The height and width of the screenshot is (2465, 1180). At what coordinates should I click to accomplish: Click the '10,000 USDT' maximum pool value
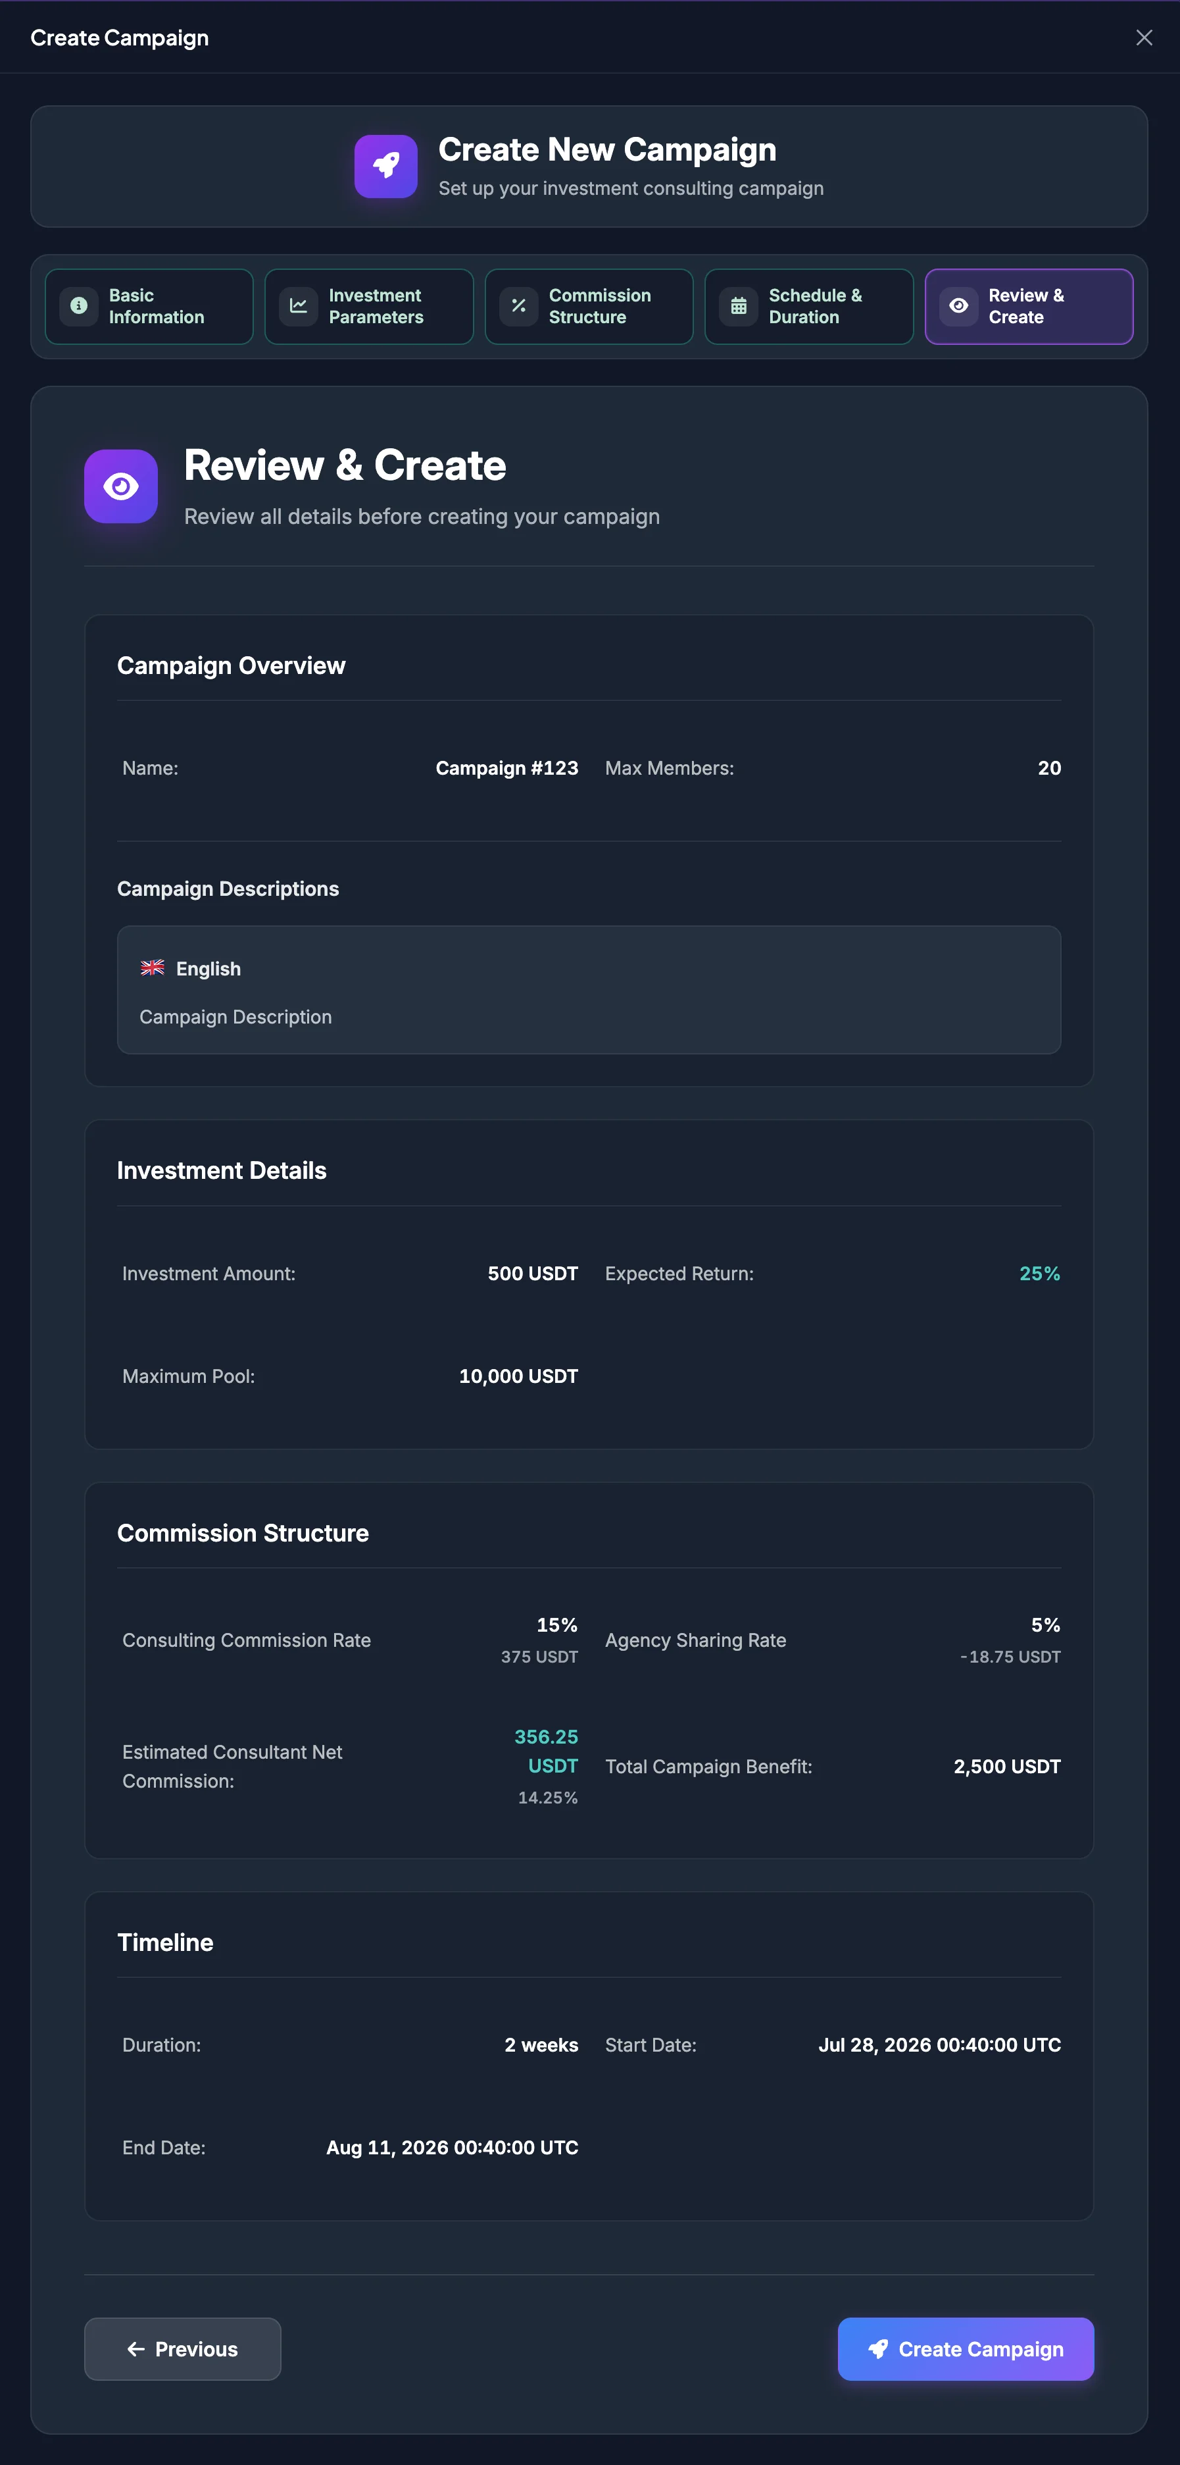pyautogui.click(x=518, y=1376)
